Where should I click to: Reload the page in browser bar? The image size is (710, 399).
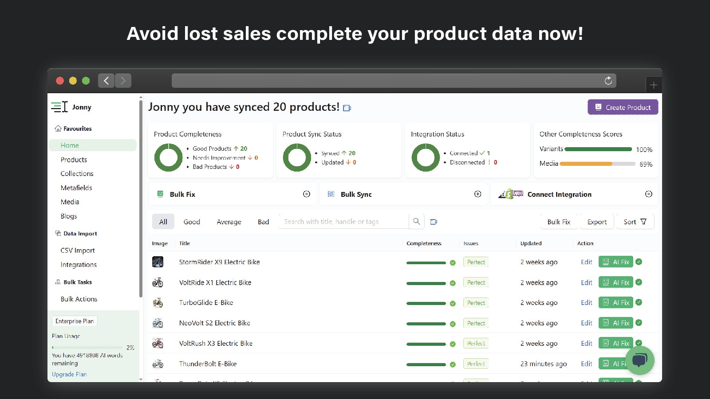point(608,81)
